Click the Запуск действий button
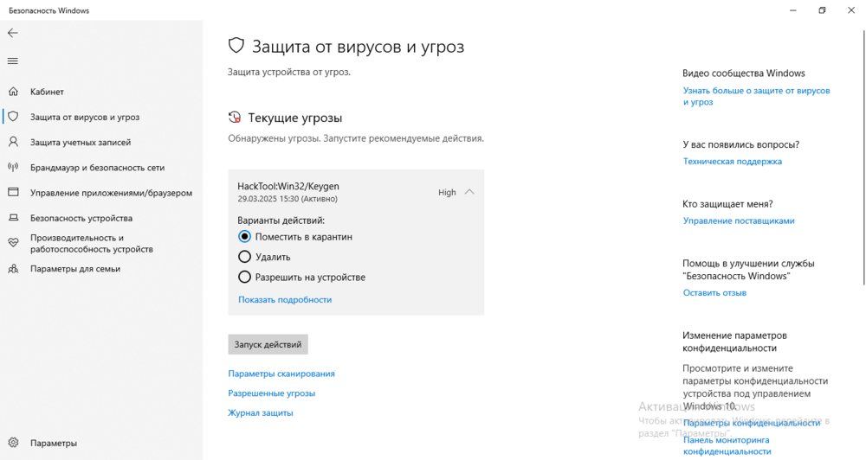 [x=268, y=344]
